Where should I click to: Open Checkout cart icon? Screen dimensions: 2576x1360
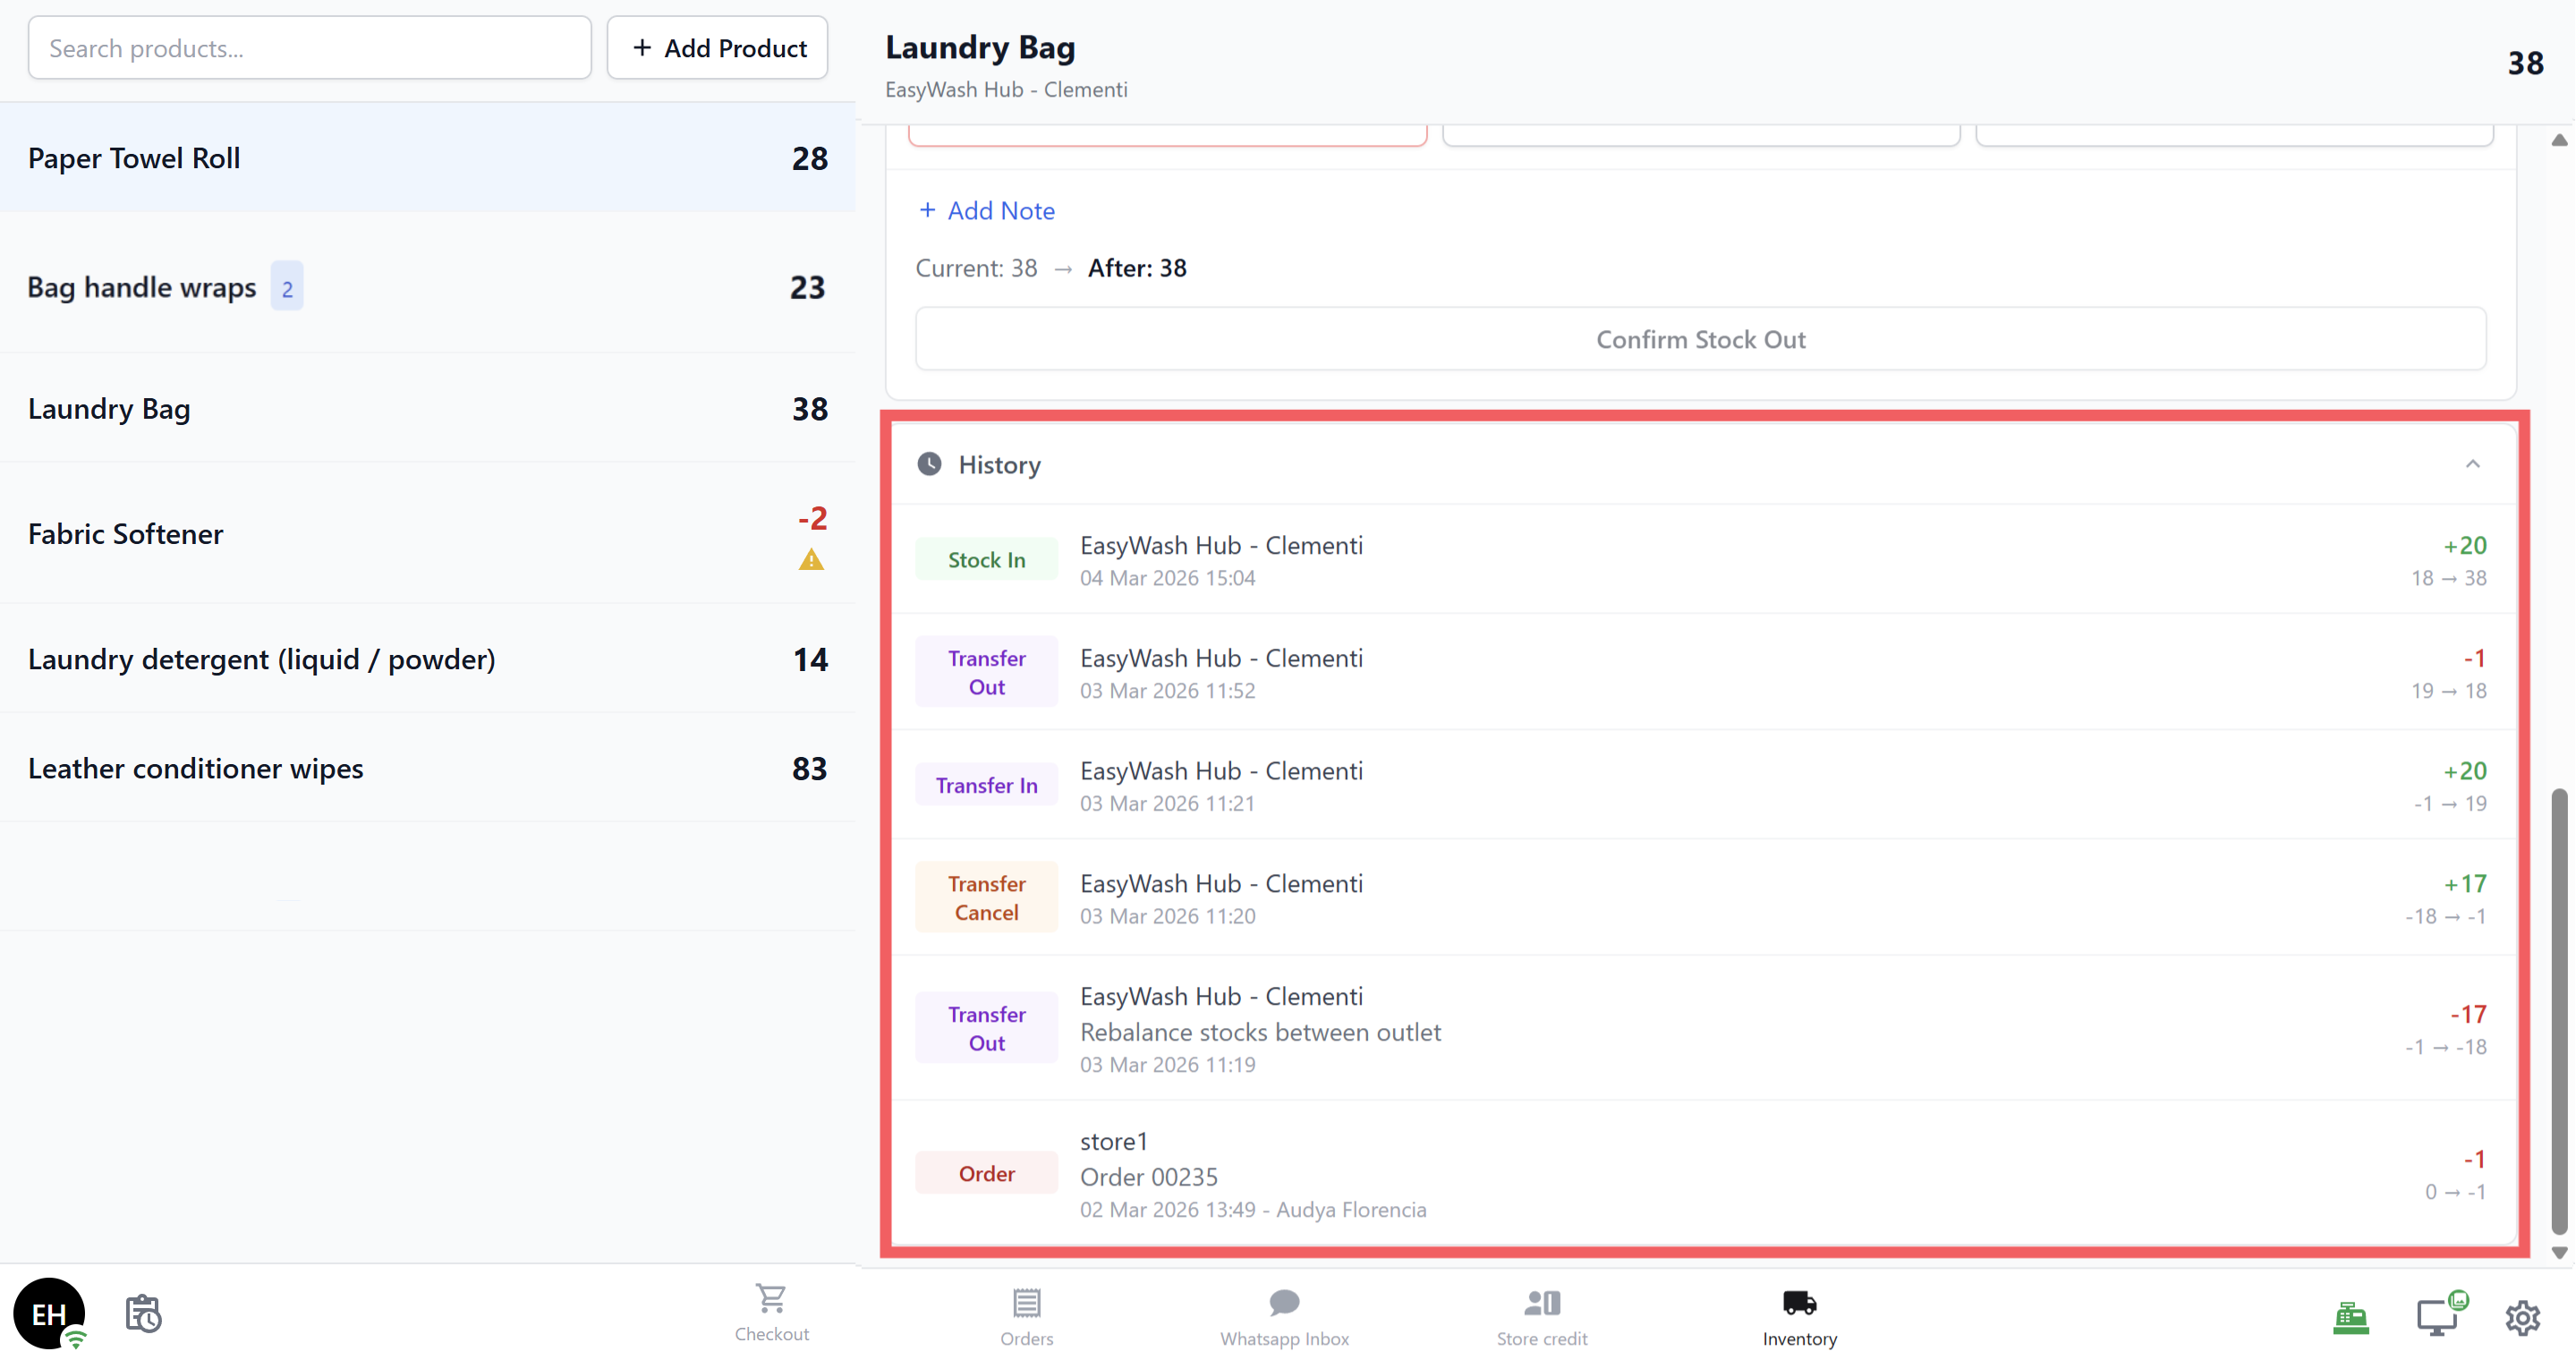[771, 1312]
